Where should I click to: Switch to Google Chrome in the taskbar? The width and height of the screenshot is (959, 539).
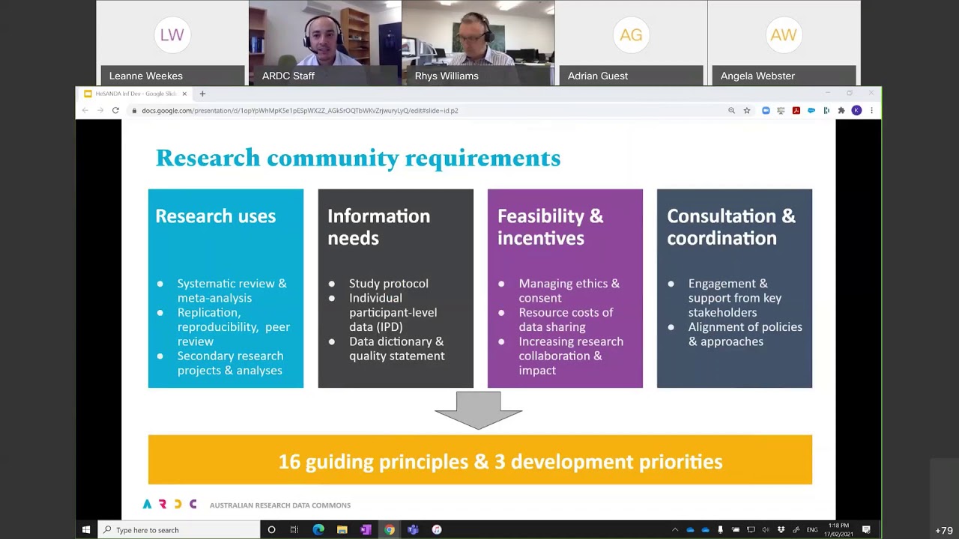click(x=390, y=530)
